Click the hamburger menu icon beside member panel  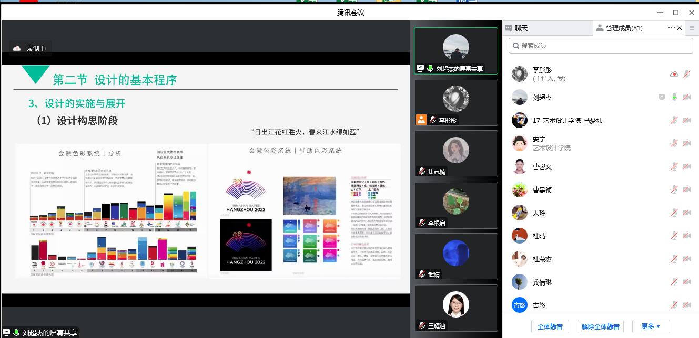[692, 28]
